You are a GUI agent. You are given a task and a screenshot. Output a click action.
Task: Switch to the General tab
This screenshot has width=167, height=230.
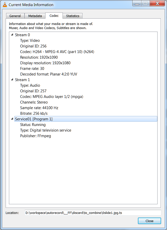coord(15,16)
